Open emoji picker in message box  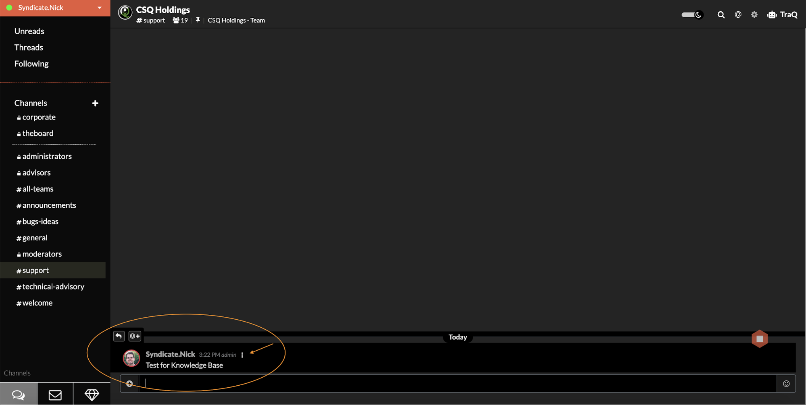(x=786, y=384)
